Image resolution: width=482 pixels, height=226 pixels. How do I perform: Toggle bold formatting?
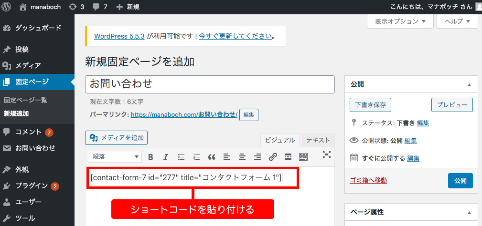tap(150, 157)
